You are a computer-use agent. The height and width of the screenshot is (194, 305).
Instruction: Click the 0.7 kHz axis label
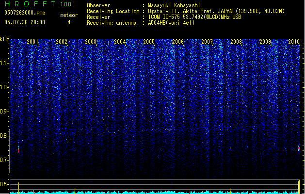pos(4,160)
